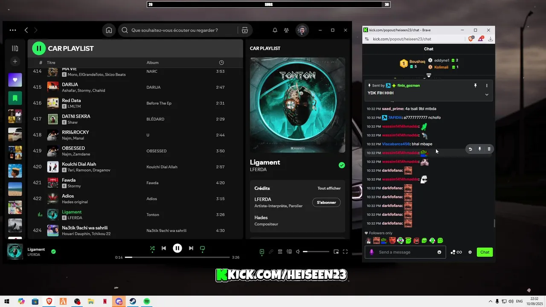
Task: Adjust the Spotify volume slider
Action: coord(316,252)
